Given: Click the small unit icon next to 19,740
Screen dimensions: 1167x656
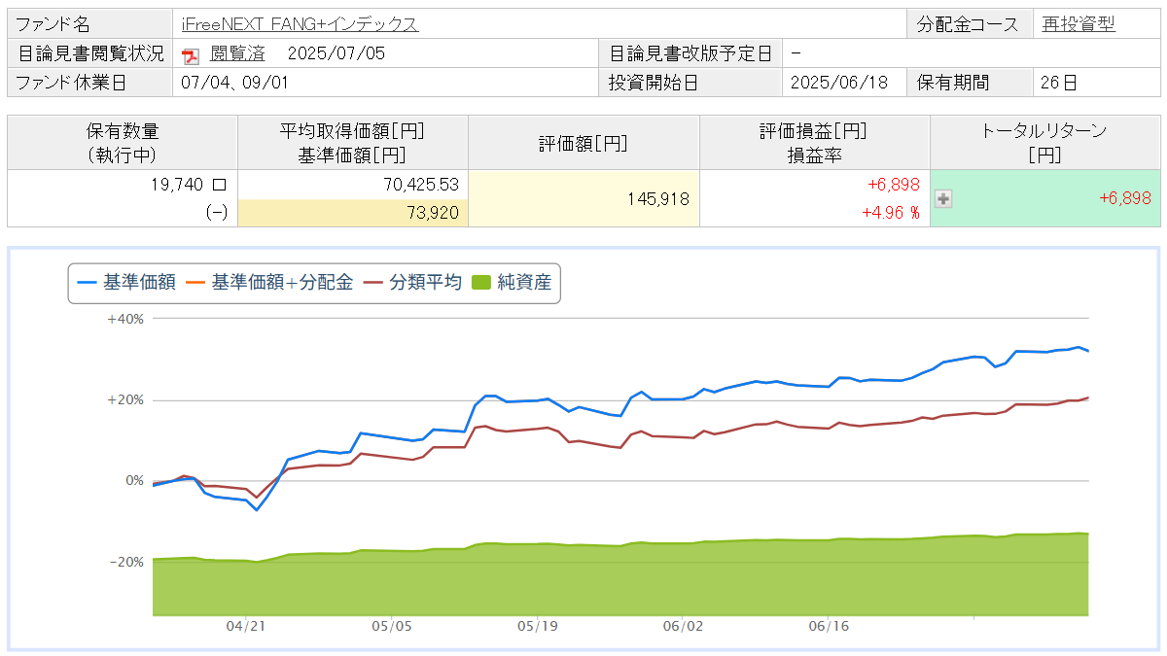Looking at the screenshot, I should (219, 183).
